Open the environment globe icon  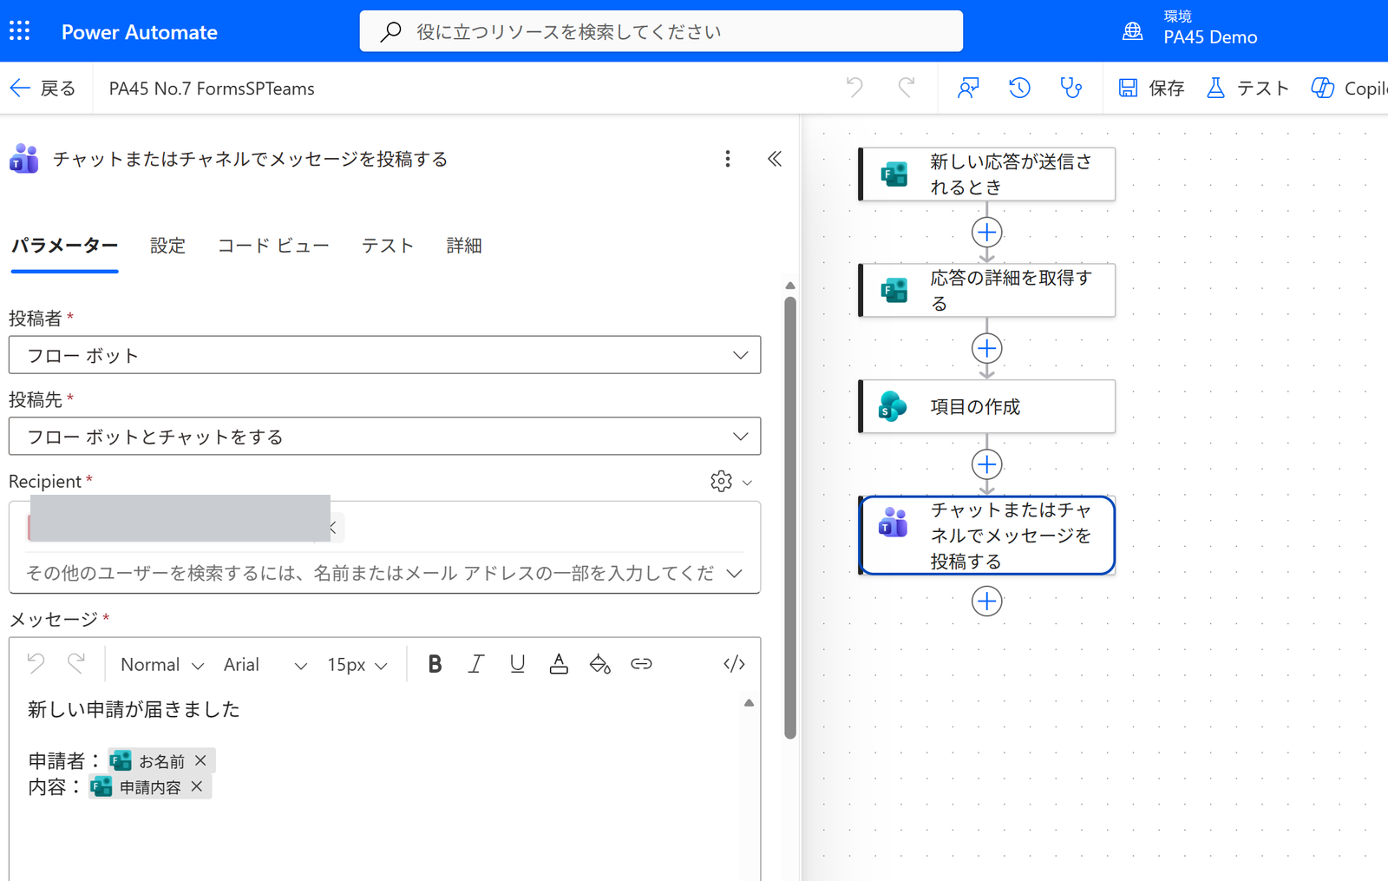pyautogui.click(x=1132, y=31)
